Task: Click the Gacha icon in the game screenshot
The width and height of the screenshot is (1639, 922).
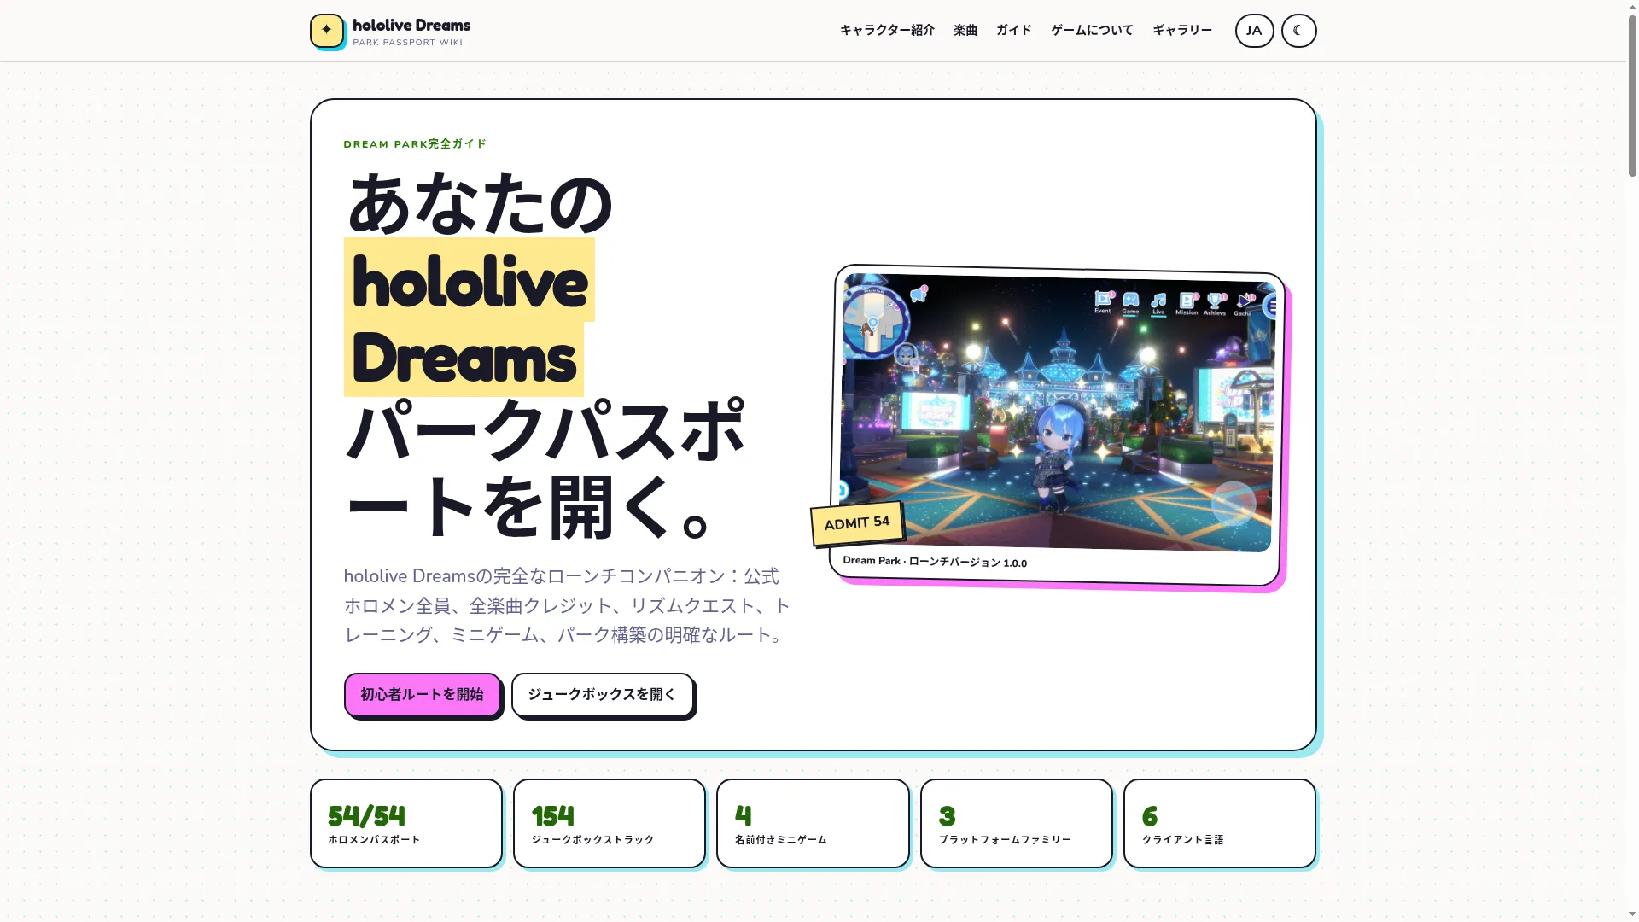Action: click(1243, 306)
